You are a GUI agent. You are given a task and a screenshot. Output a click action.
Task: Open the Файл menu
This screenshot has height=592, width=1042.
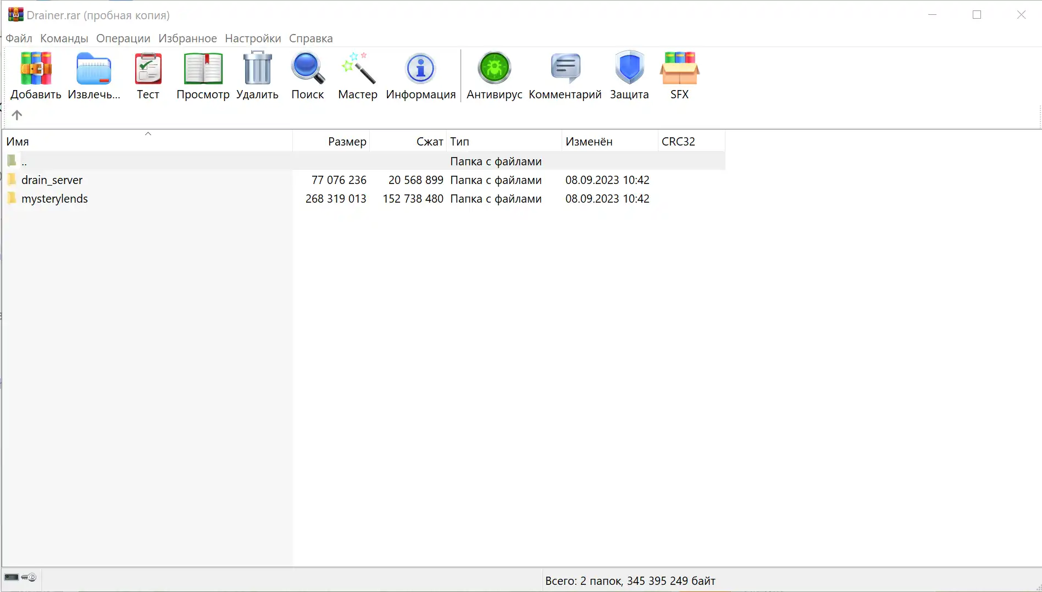(19, 38)
